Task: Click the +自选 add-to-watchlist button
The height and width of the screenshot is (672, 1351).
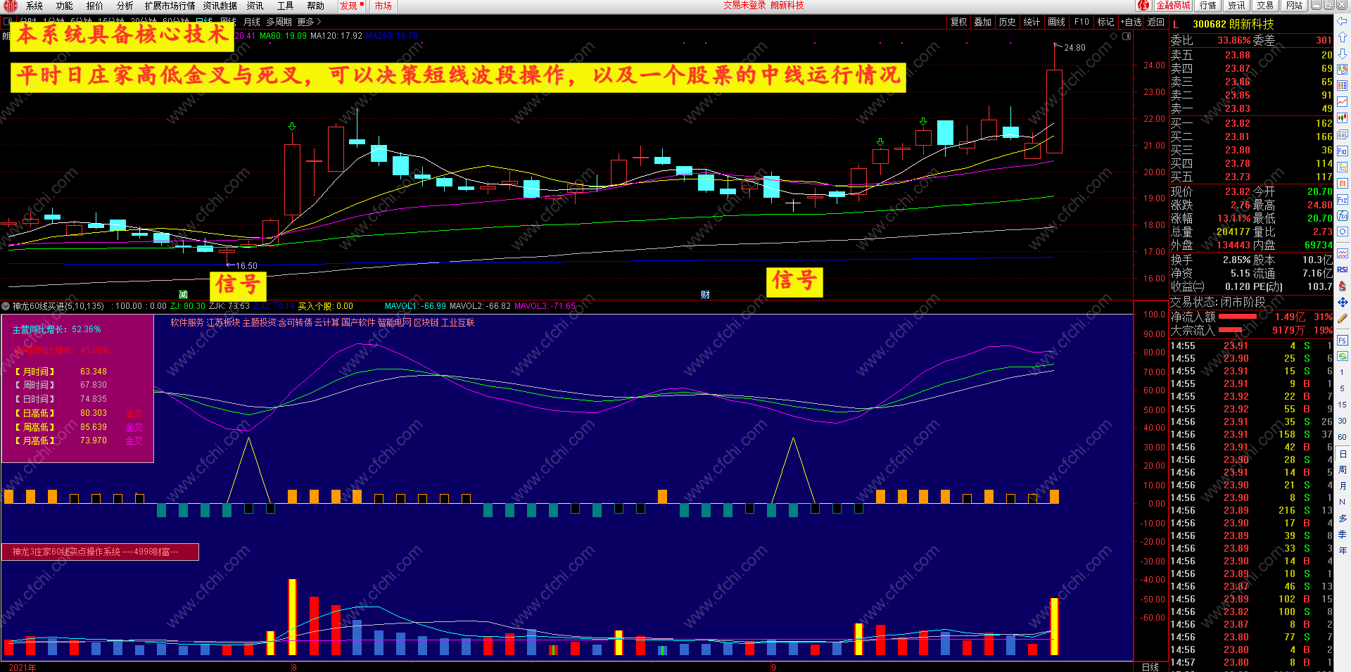Action: pos(1131,23)
